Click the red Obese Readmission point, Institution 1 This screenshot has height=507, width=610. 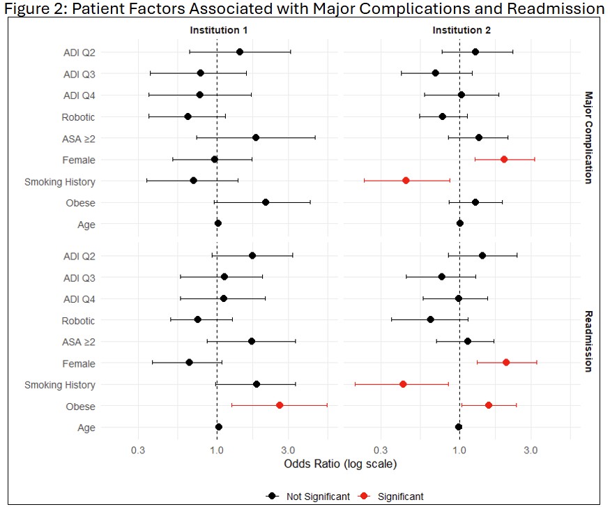click(280, 405)
